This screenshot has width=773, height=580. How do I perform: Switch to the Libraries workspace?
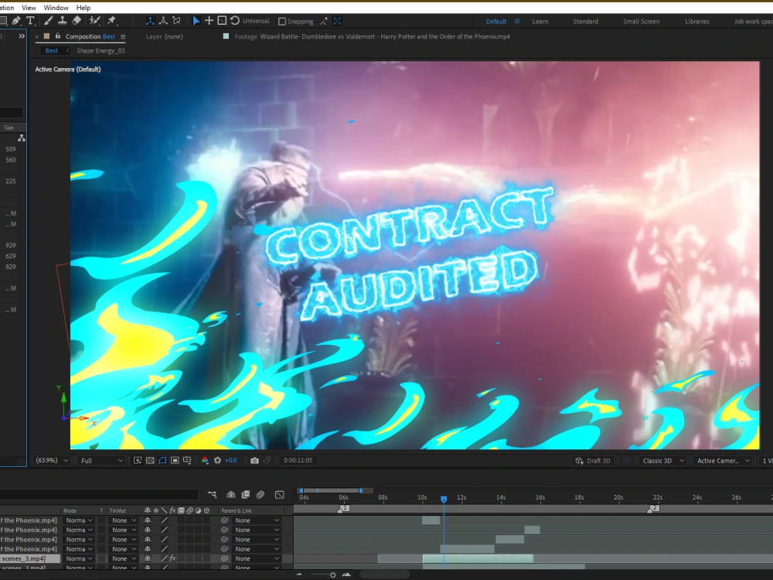point(696,21)
